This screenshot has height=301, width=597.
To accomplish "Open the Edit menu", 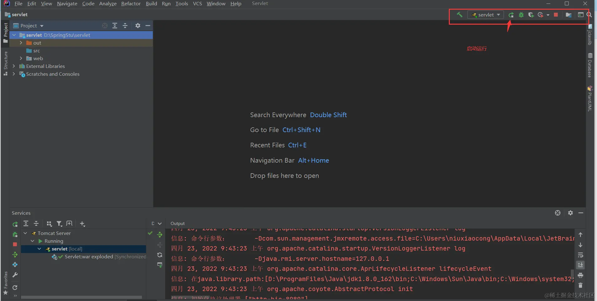I will click(32, 4).
